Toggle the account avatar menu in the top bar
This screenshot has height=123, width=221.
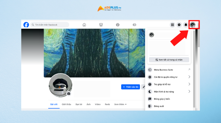pos(193,25)
